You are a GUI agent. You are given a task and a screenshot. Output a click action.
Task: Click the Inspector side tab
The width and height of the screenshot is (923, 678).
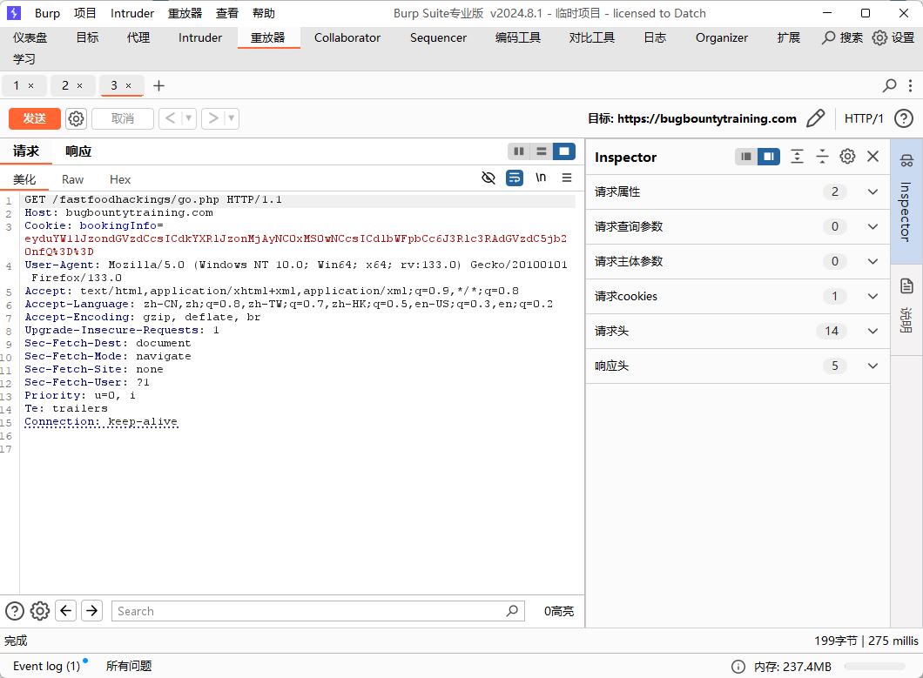(906, 201)
